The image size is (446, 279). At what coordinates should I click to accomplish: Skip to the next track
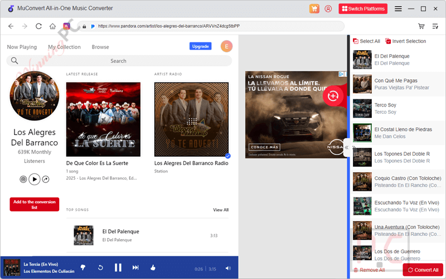135,267
